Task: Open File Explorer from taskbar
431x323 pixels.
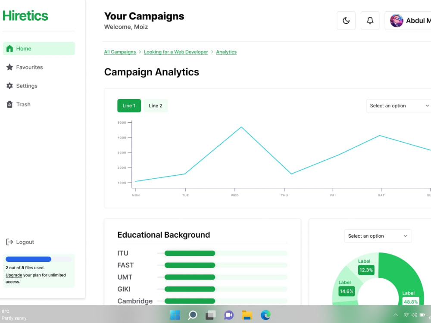Action: pyautogui.click(x=247, y=315)
